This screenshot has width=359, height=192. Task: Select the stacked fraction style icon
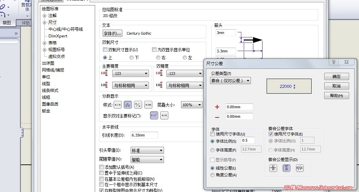(128, 105)
